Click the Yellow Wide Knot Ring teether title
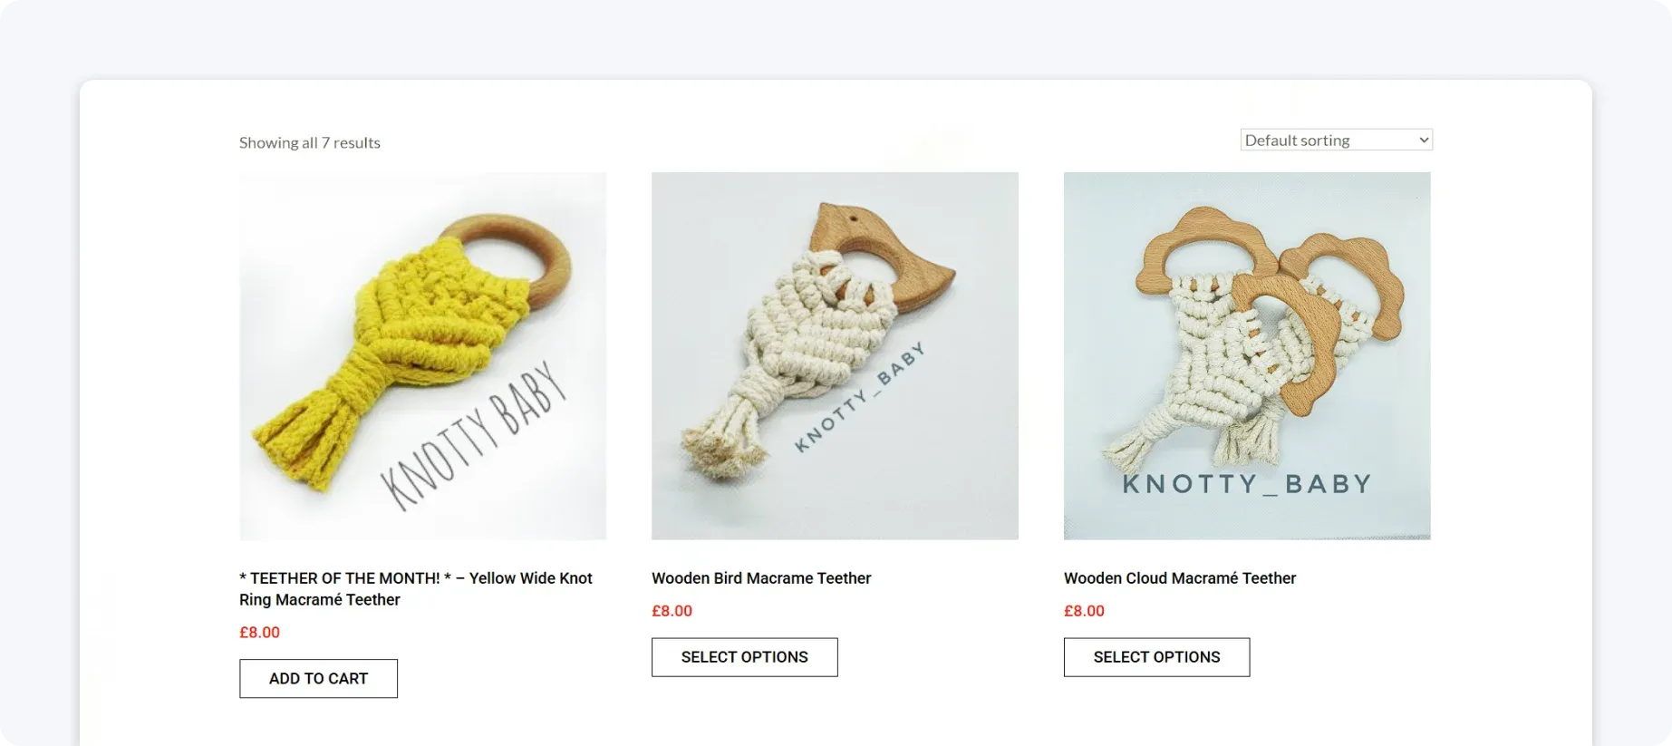Viewport: 1672px width, 746px height. pos(416,589)
